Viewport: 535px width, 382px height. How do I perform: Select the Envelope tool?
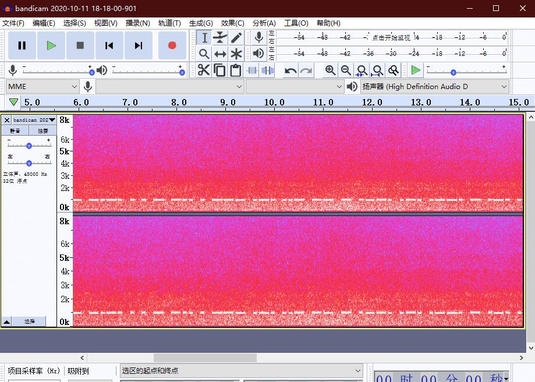point(220,38)
